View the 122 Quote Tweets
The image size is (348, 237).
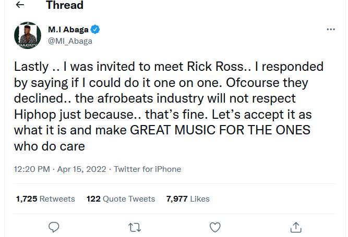121,198
